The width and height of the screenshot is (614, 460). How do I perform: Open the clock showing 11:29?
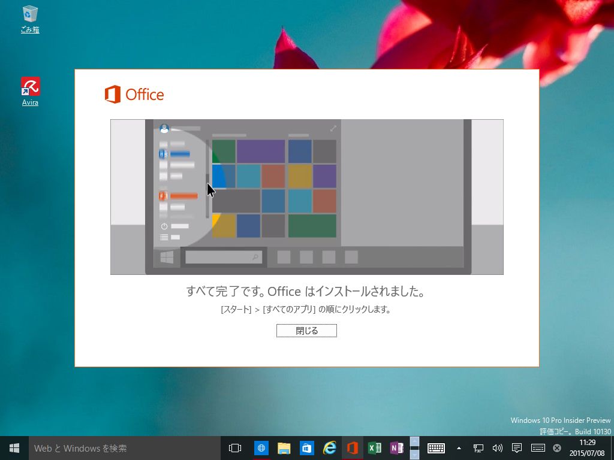[x=587, y=448]
